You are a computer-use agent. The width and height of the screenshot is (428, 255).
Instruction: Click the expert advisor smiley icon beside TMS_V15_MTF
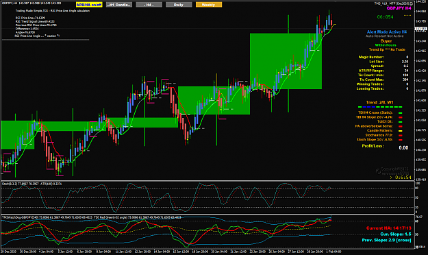(x=412, y=3)
